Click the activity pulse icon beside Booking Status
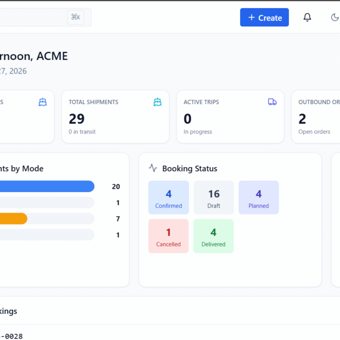This screenshot has height=340, width=340. pyautogui.click(x=153, y=168)
